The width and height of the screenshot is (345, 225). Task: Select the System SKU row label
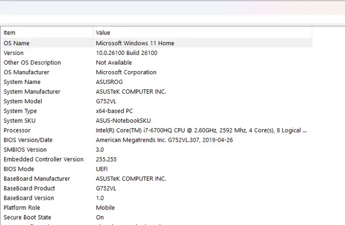[x=19, y=121]
